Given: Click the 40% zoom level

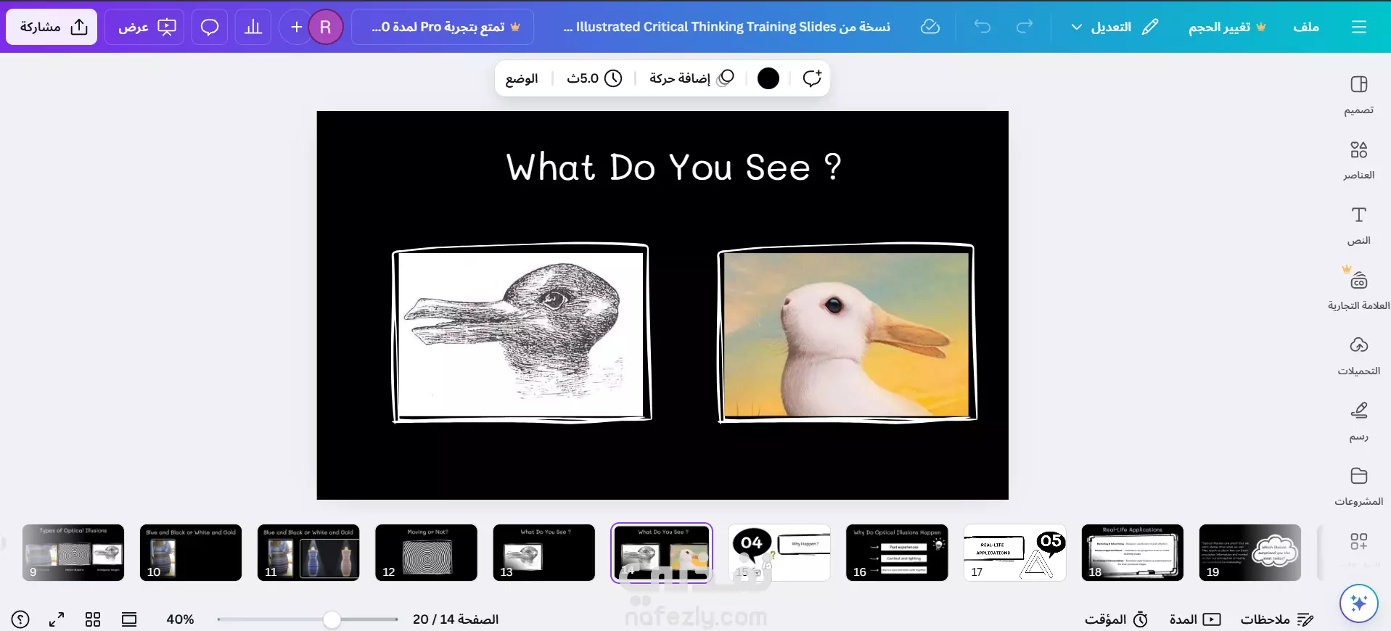Looking at the screenshot, I should pyautogui.click(x=180, y=619).
